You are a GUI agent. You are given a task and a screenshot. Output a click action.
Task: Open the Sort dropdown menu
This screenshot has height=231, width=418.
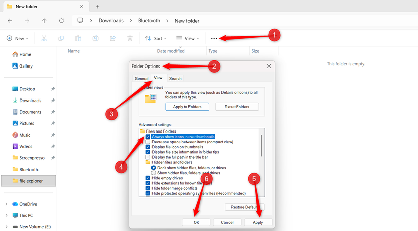154,38
